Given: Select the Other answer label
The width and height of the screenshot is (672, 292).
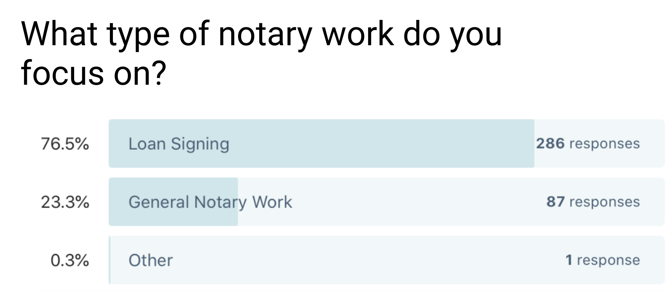Looking at the screenshot, I should click(x=150, y=261).
